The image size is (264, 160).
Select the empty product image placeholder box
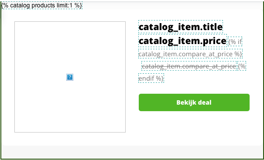pyautogui.click(x=70, y=77)
